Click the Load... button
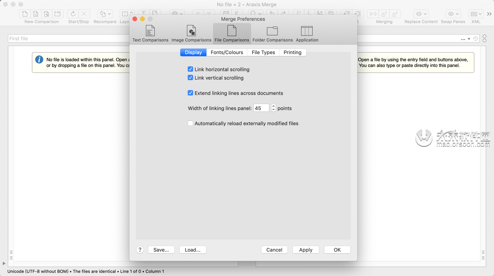Image resolution: width=494 pixels, height=276 pixels. click(193, 250)
